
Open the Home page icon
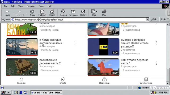[52, 13]
